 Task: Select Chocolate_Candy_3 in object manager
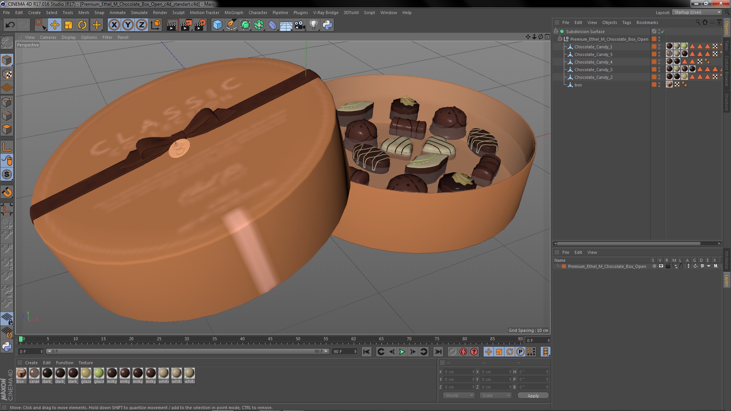(593, 70)
